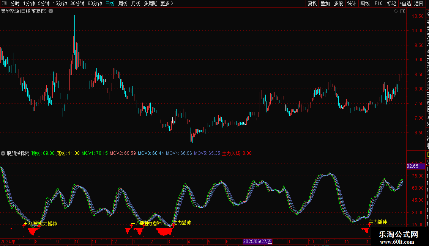Select the 1分钟 period tab

pos(29,3)
